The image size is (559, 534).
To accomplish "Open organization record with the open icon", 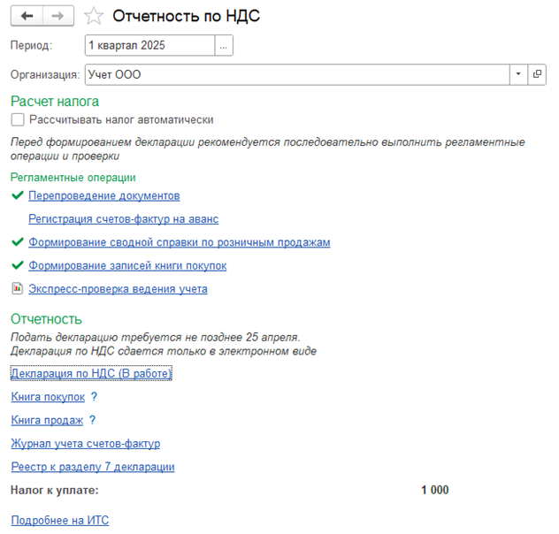I will (x=537, y=75).
